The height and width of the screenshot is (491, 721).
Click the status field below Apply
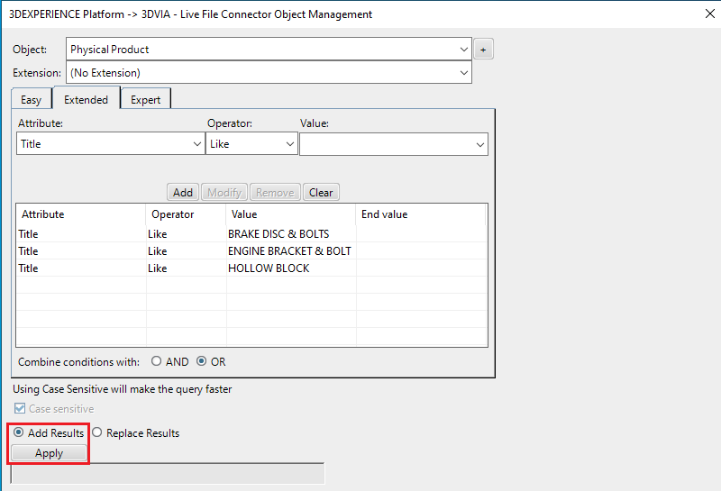pyautogui.click(x=168, y=473)
